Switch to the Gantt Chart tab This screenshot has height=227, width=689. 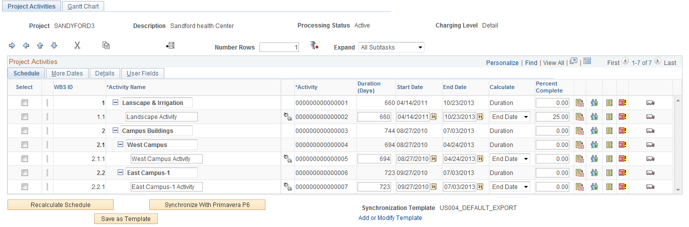point(84,6)
